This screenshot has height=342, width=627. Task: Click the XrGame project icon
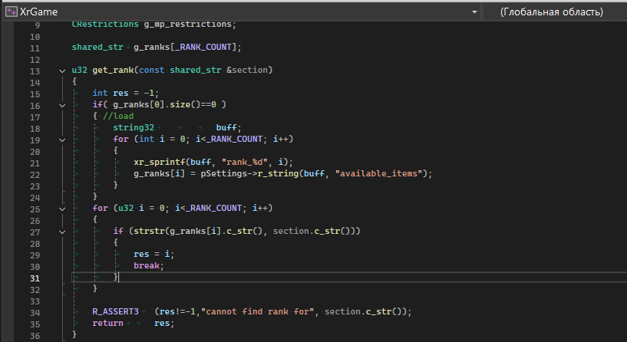click(11, 12)
